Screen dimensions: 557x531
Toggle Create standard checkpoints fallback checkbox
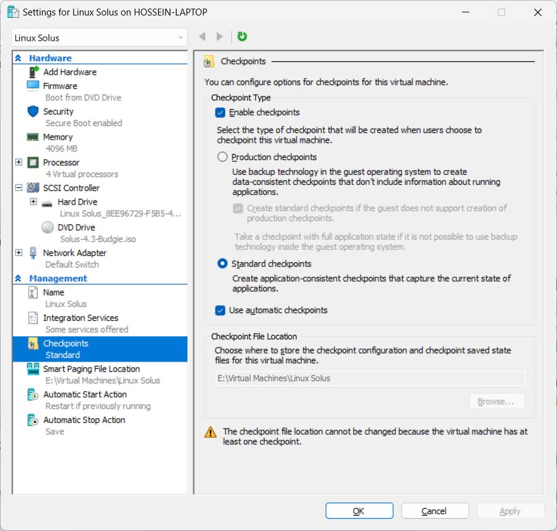coord(238,208)
